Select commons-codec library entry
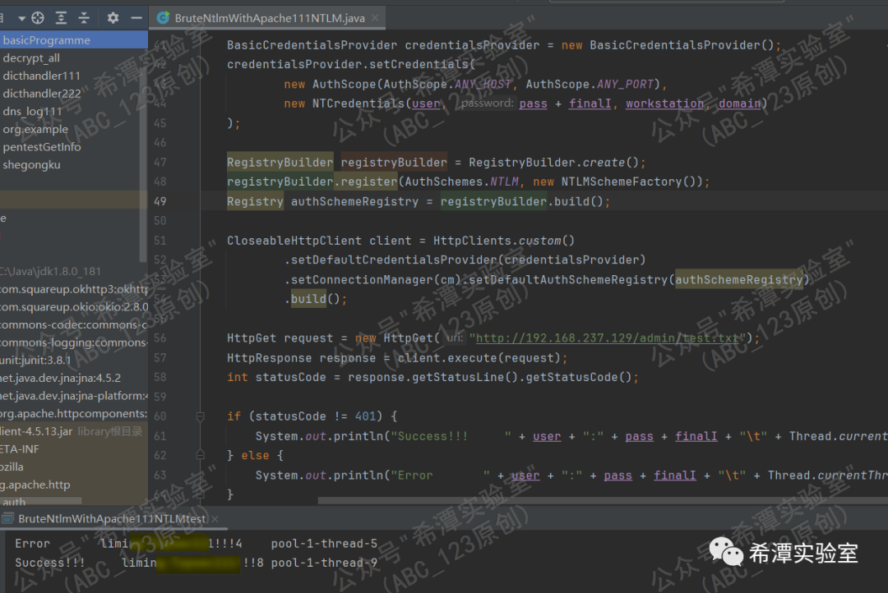 pyautogui.click(x=74, y=324)
